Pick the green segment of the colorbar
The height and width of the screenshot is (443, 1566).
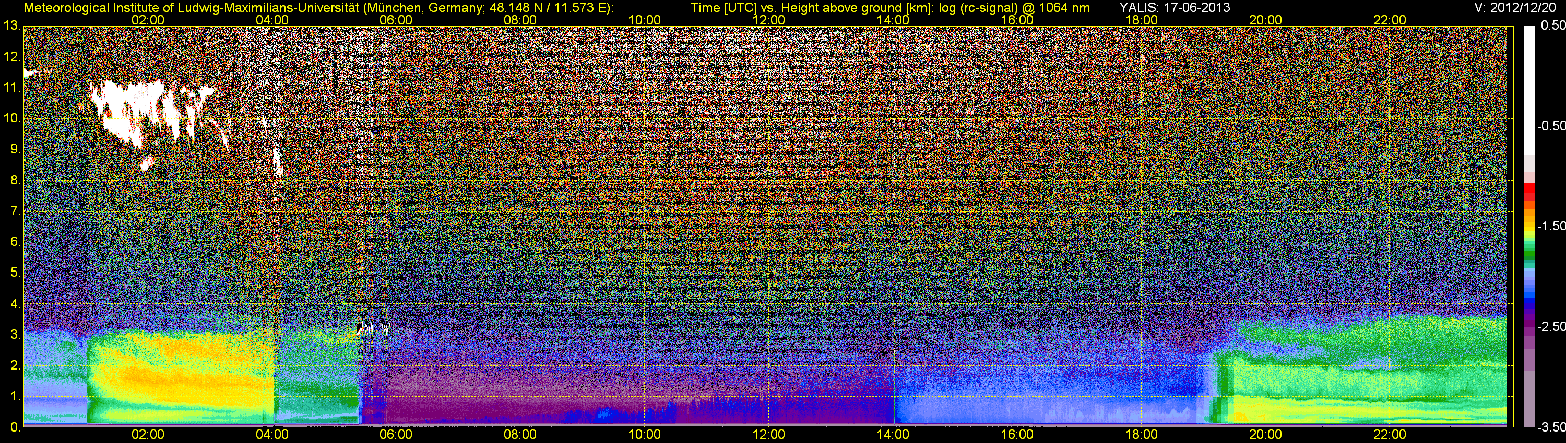pyautogui.click(x=1529, y=255)
